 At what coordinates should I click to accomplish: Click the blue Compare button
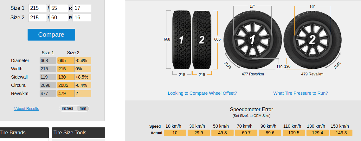tap(51, 35)
